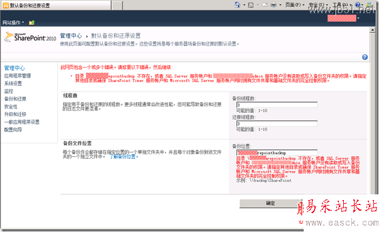The height and width of the screenshot is (232, 379).
Task: Click the 备份线程数 input field
Action: click(277, 105)
